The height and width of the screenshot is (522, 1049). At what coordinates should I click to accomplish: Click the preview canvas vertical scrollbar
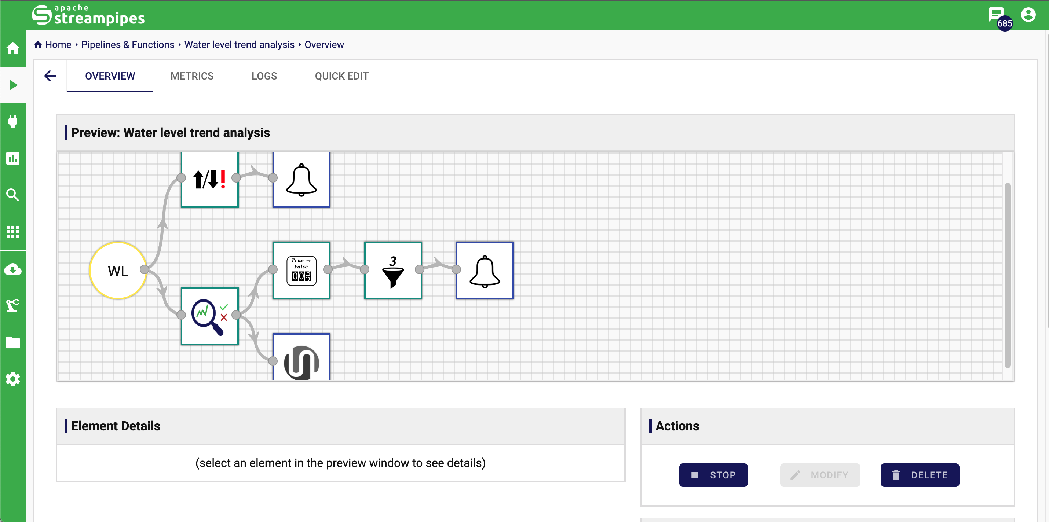(x=1007, y=275)
